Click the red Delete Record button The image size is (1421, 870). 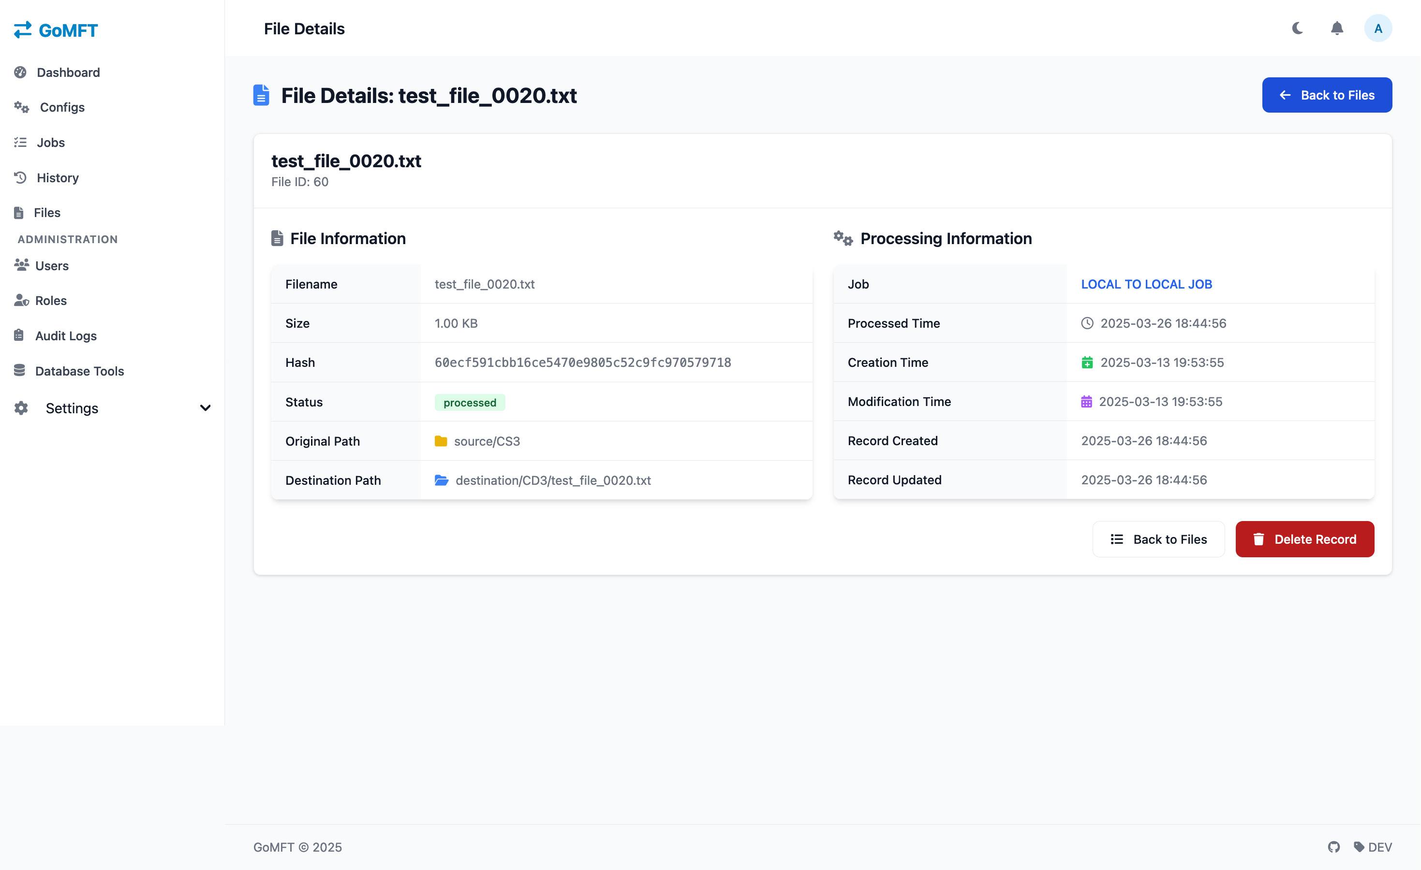coord(1304,539)
